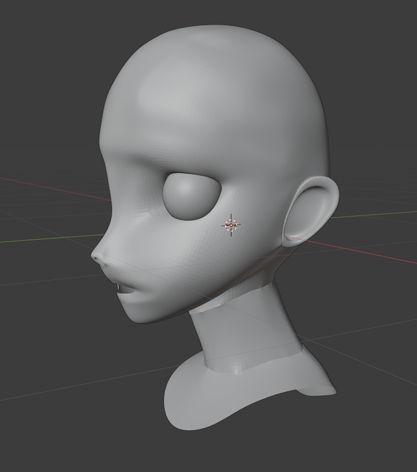The width and height of the screenshot is (417, 472).
Task: Click the open mouth of the model
Action: click(126, 290)
